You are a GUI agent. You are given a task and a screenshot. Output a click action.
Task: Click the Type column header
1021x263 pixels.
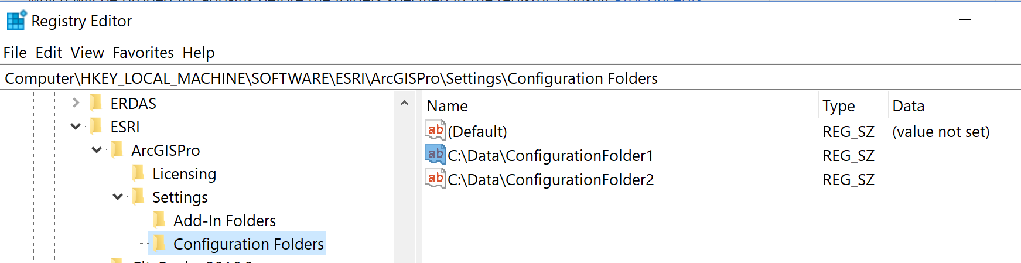(853, 106)
